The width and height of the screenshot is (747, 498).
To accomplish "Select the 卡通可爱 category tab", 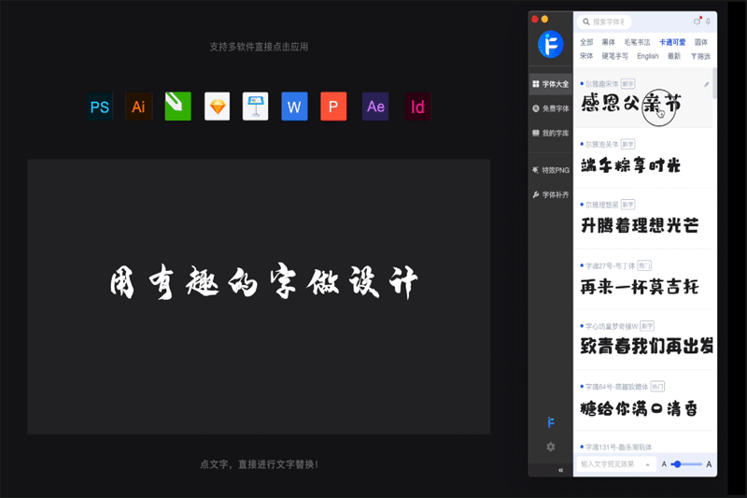I will [x=672, y=42].
